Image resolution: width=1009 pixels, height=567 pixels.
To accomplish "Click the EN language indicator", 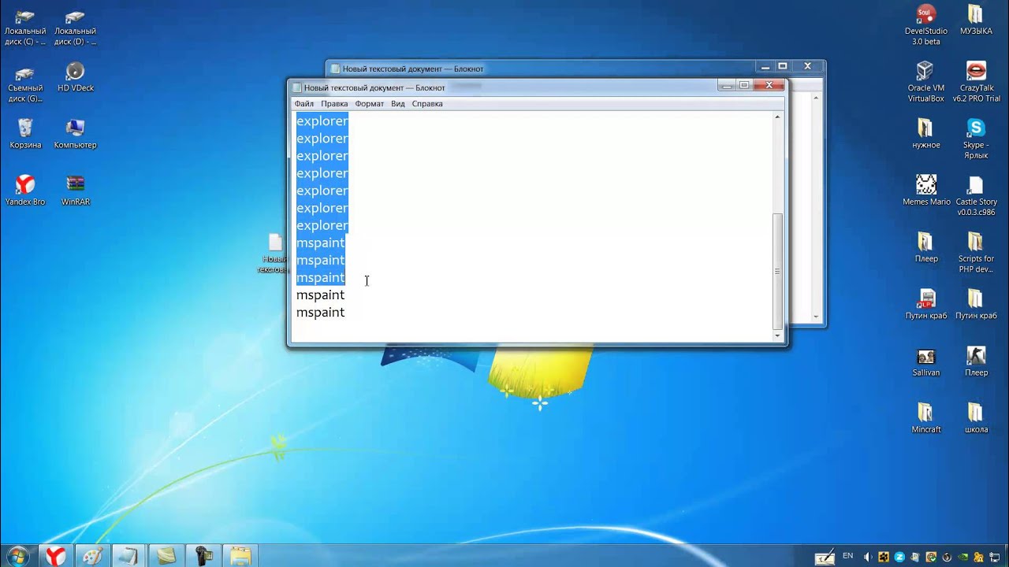I will click(847, 556).
